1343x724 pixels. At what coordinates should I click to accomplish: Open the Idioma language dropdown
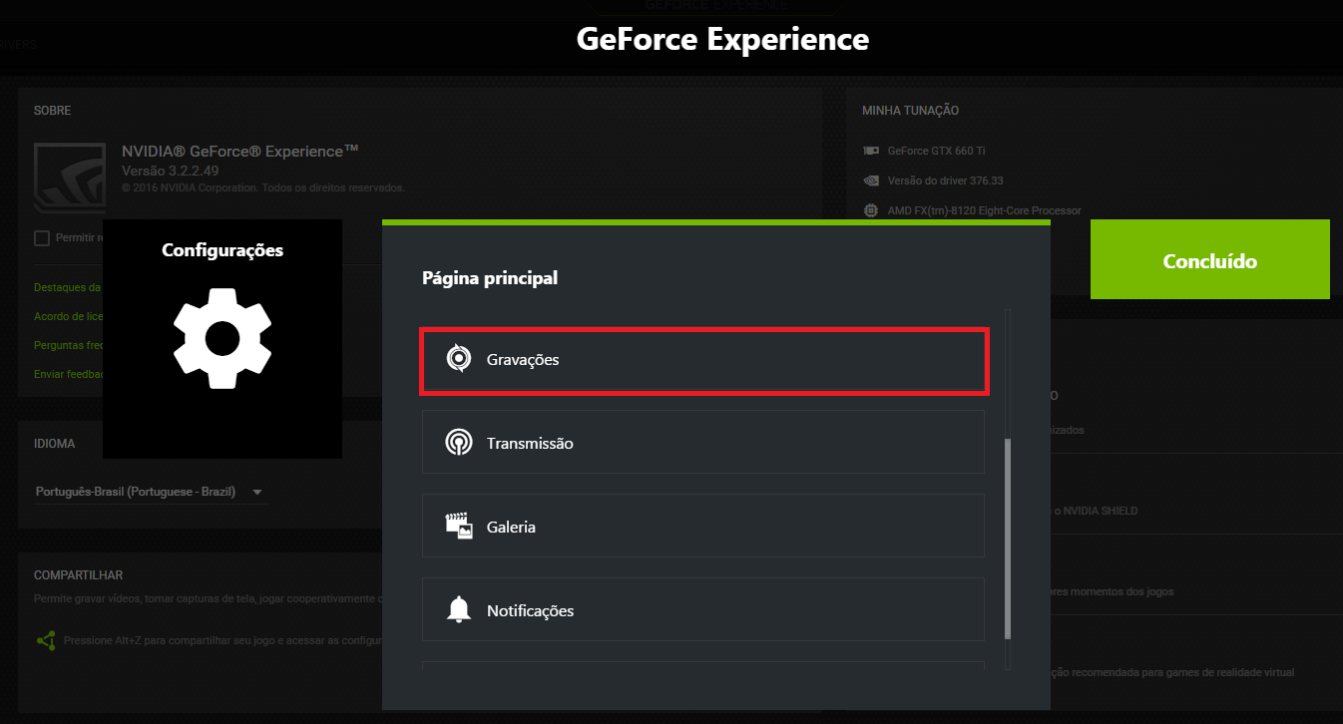click(150, 492)
